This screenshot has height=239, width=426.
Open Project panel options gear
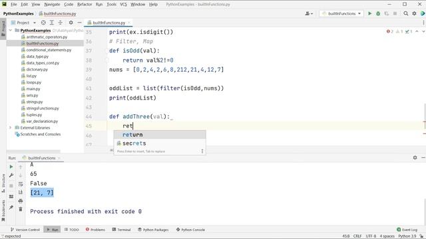pyautogui.click(x=71, y=23)
